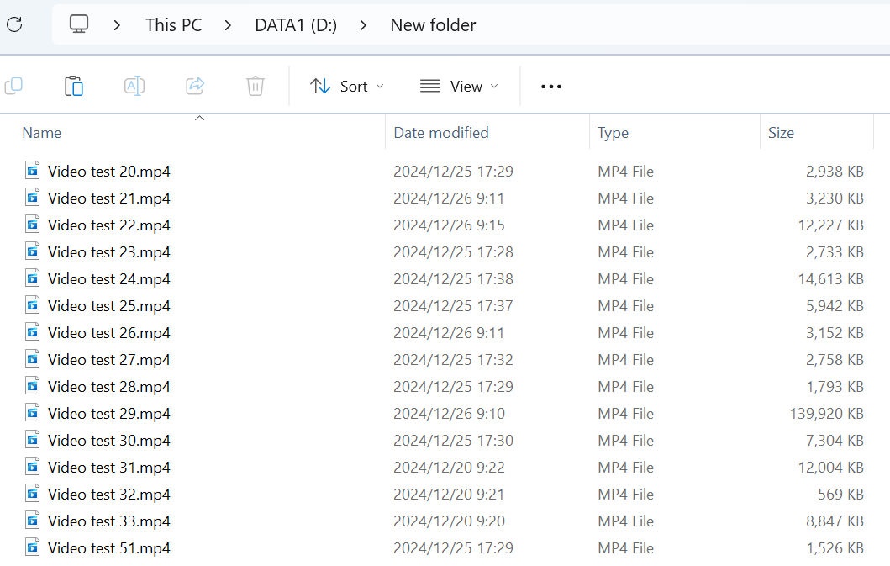Image resolution: width=890 pixels, height=566 pixels.
Task: Click the Copy toolbar icon
Action: pyautogui.click(x=13, y=86)
